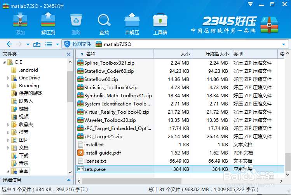Click the 检测文件 scan button
Screen dimensions: 291x195
[78, 44]
